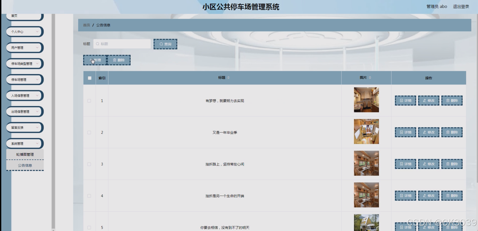
Task: Open the 公告信息 submenu item
Action: coord(25,165)
